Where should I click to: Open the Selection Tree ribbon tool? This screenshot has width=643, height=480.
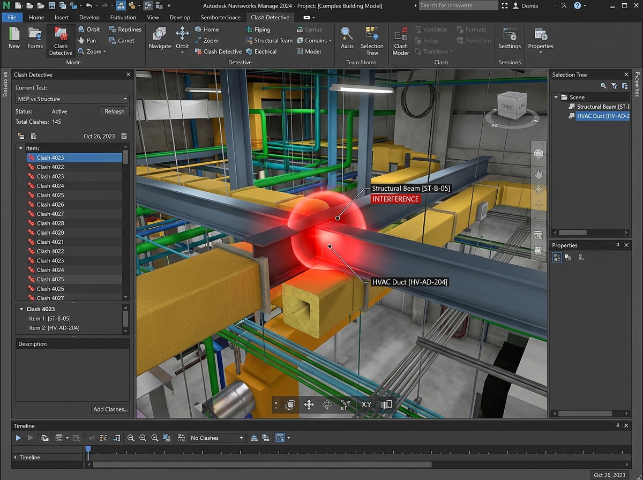372,42
